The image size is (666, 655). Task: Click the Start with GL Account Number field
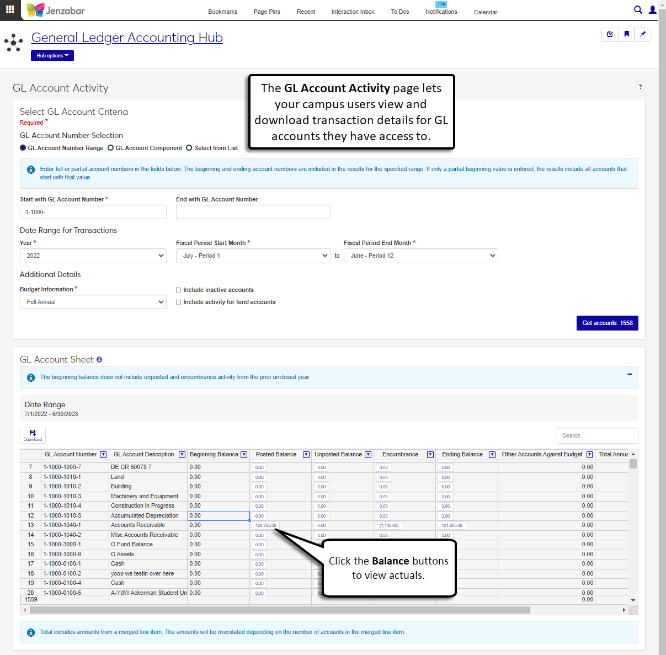click(x=93, y=212)
